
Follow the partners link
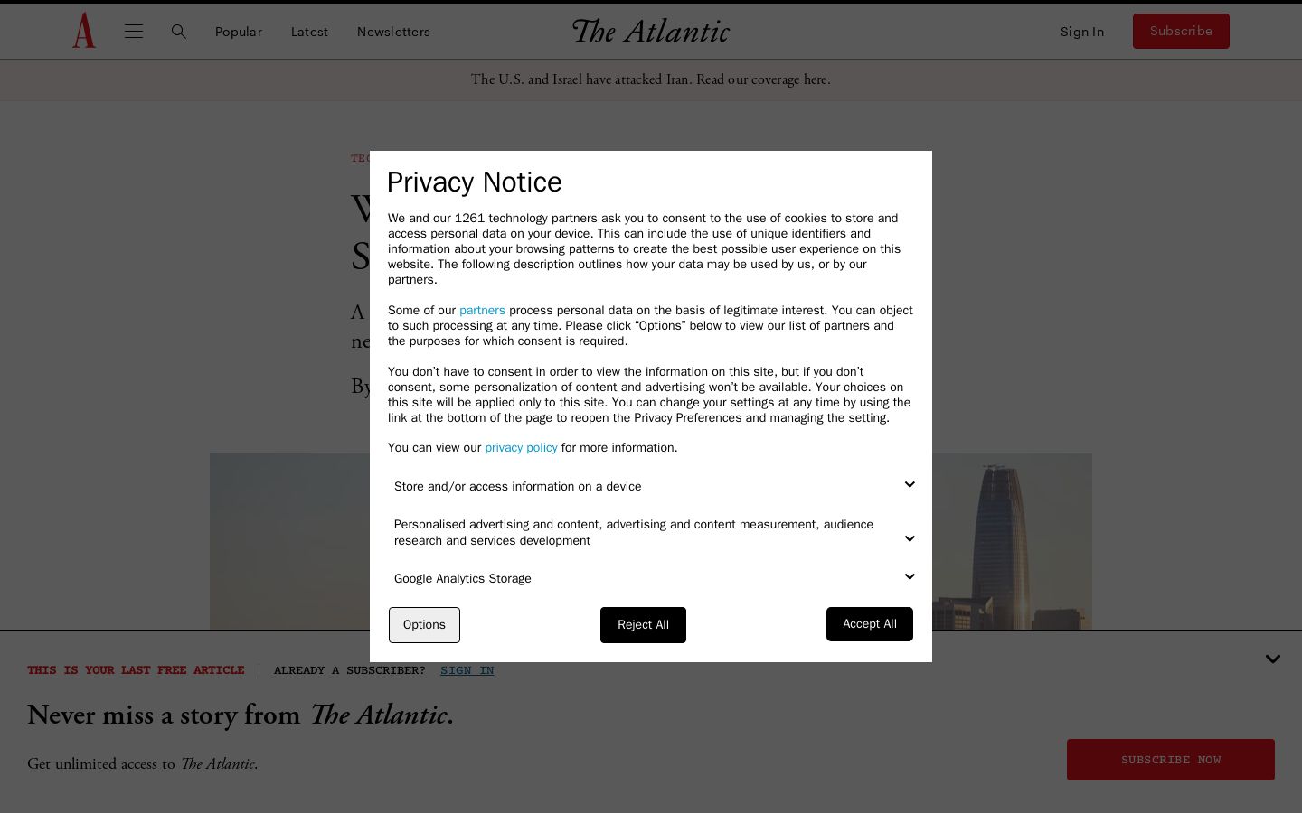click(482, 310)
